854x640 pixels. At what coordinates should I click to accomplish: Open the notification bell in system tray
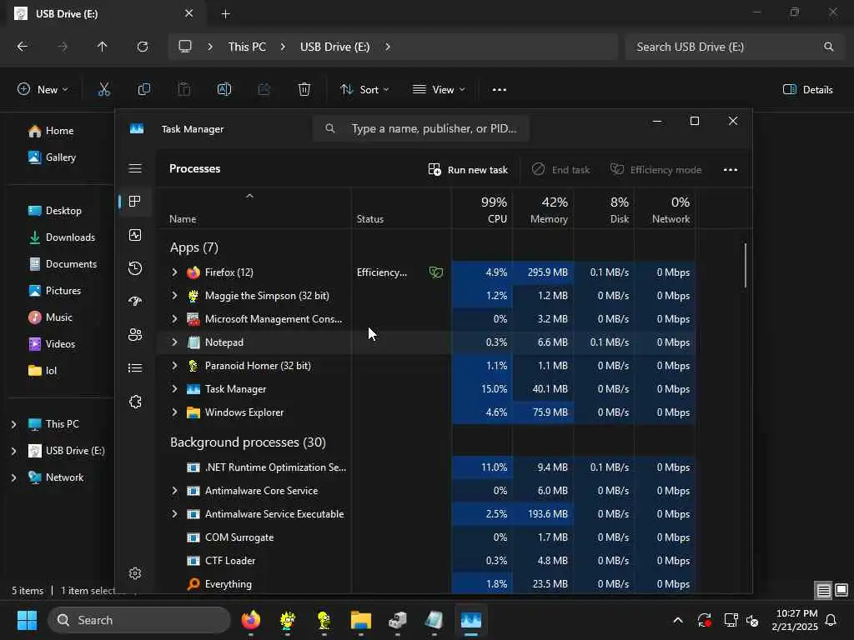point(831,620)
